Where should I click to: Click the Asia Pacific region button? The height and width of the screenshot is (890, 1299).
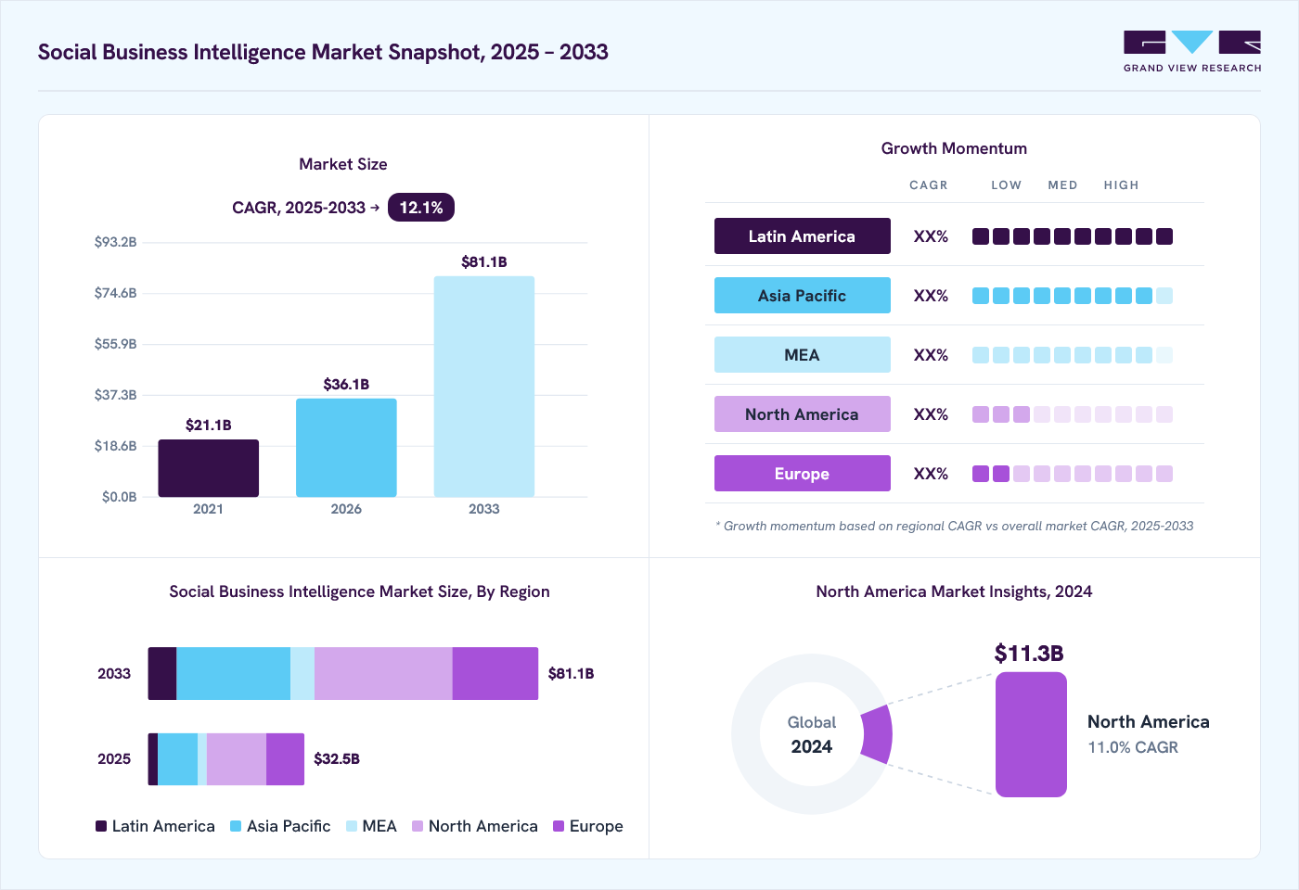pos(803,296)
